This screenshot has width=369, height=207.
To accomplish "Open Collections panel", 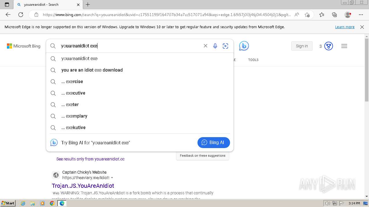I will [x=334, y=15].
